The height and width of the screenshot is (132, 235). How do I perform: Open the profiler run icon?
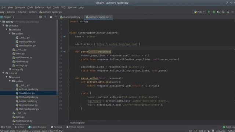click(x=223, y=12)
